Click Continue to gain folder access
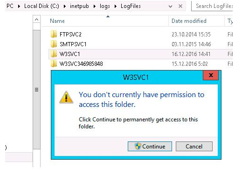The width and height of the screenshot is (235, 169). tap(150, 146)
